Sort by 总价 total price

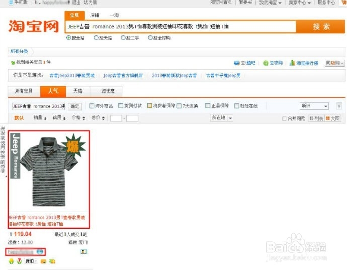pyautogui.click(x=98, y=118)
